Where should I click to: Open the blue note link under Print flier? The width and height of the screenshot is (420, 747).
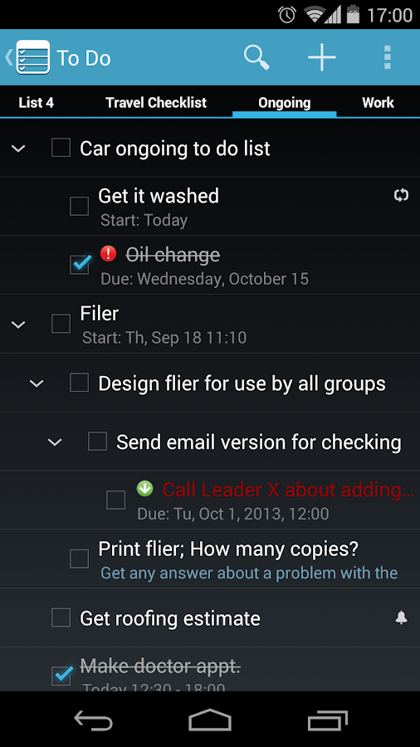click(249, 573)
